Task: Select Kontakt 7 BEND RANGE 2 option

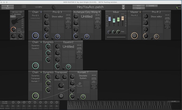Action: (94, 82)
